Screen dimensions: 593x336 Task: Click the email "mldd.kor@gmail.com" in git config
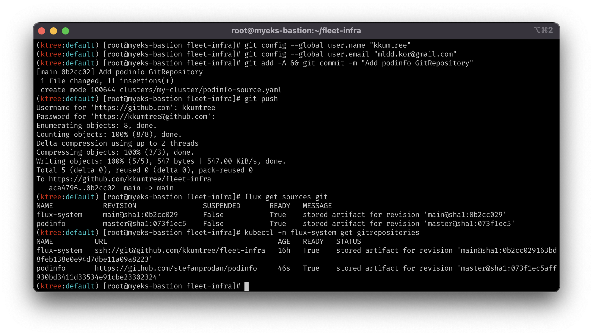click(x=415, y=54)
